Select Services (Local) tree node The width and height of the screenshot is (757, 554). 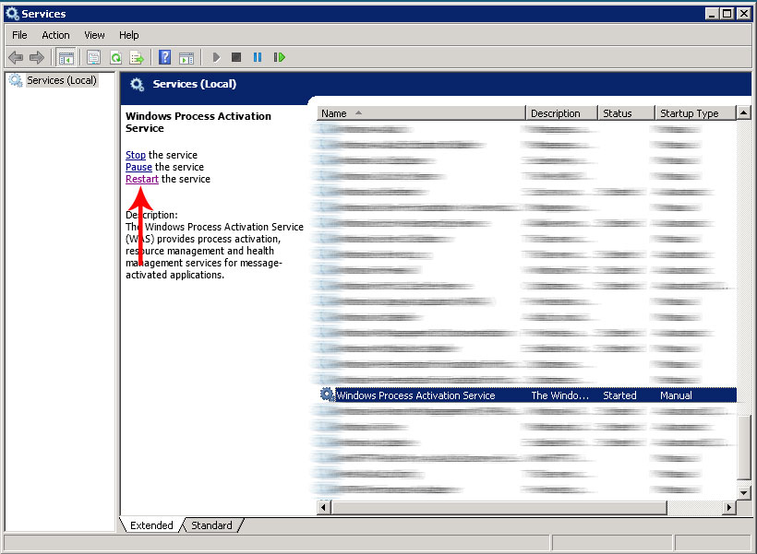coord(61,80)
